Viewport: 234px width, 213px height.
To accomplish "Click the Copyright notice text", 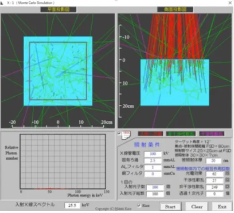I will coord(113,209).
